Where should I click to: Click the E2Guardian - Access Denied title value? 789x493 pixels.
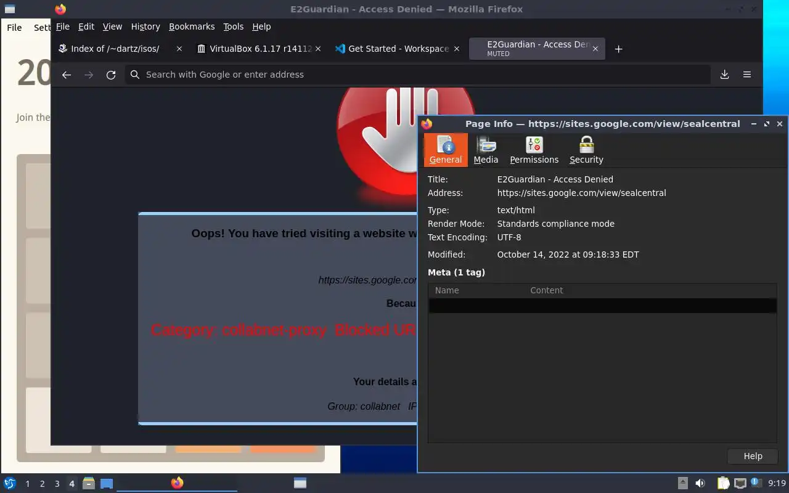555,179
